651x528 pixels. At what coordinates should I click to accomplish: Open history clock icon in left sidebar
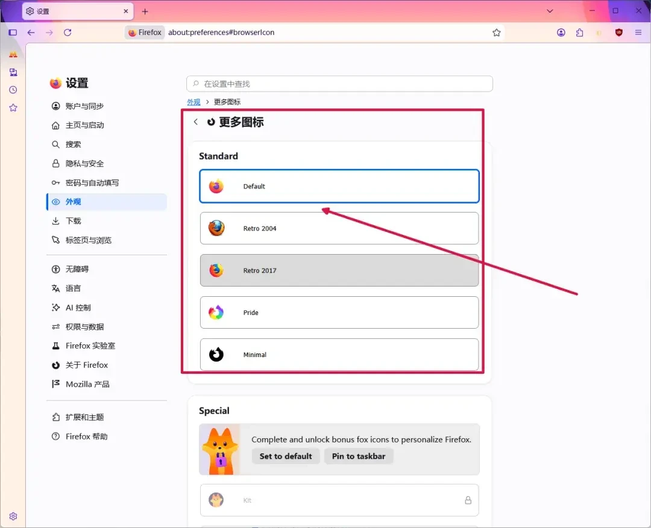13,90
